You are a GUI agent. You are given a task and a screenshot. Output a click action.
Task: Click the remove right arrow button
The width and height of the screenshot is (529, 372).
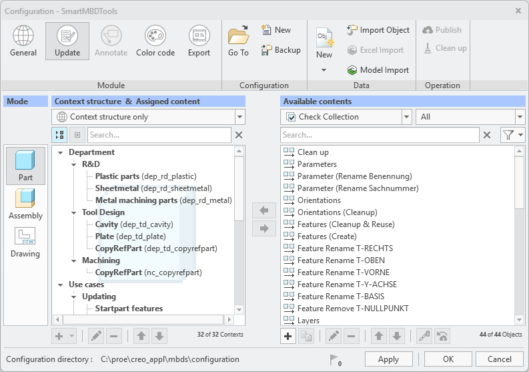pyautogui.click(x=263, y=228)
